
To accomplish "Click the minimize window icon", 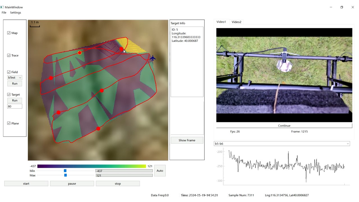I will pos(331,7).
